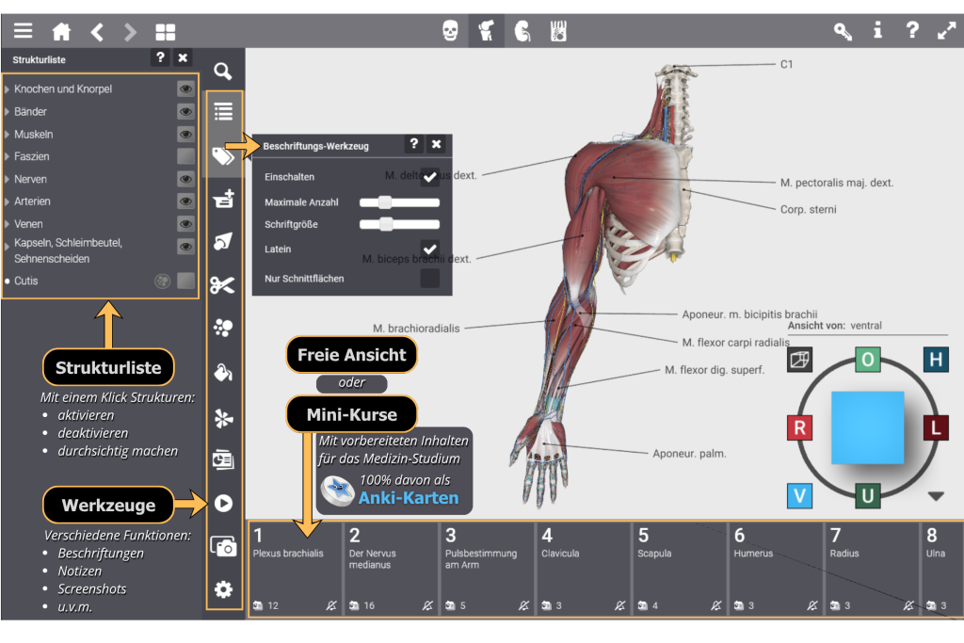Navigate forward with the right arrow
964x643 pixels.
click(x=130, y=31)
